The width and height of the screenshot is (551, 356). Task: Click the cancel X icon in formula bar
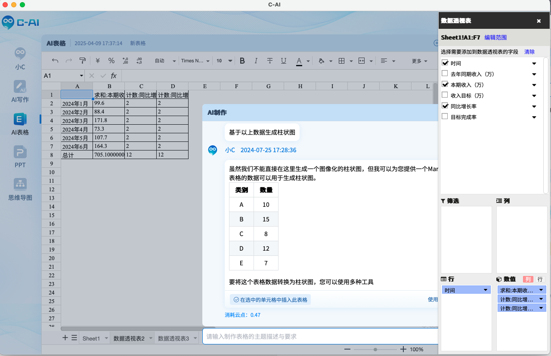tap(92, 76)
